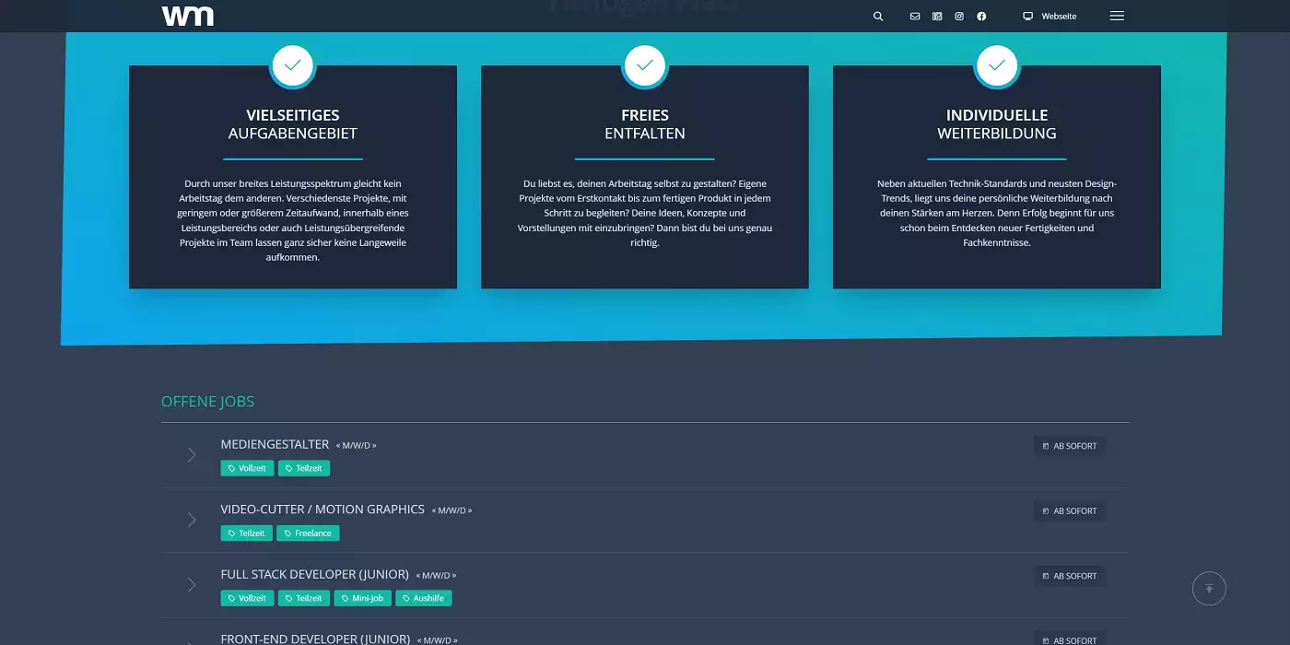1290x645 pixels.
Task: Select Vollzeit tag under Mediengestalter
Action: 247,468
